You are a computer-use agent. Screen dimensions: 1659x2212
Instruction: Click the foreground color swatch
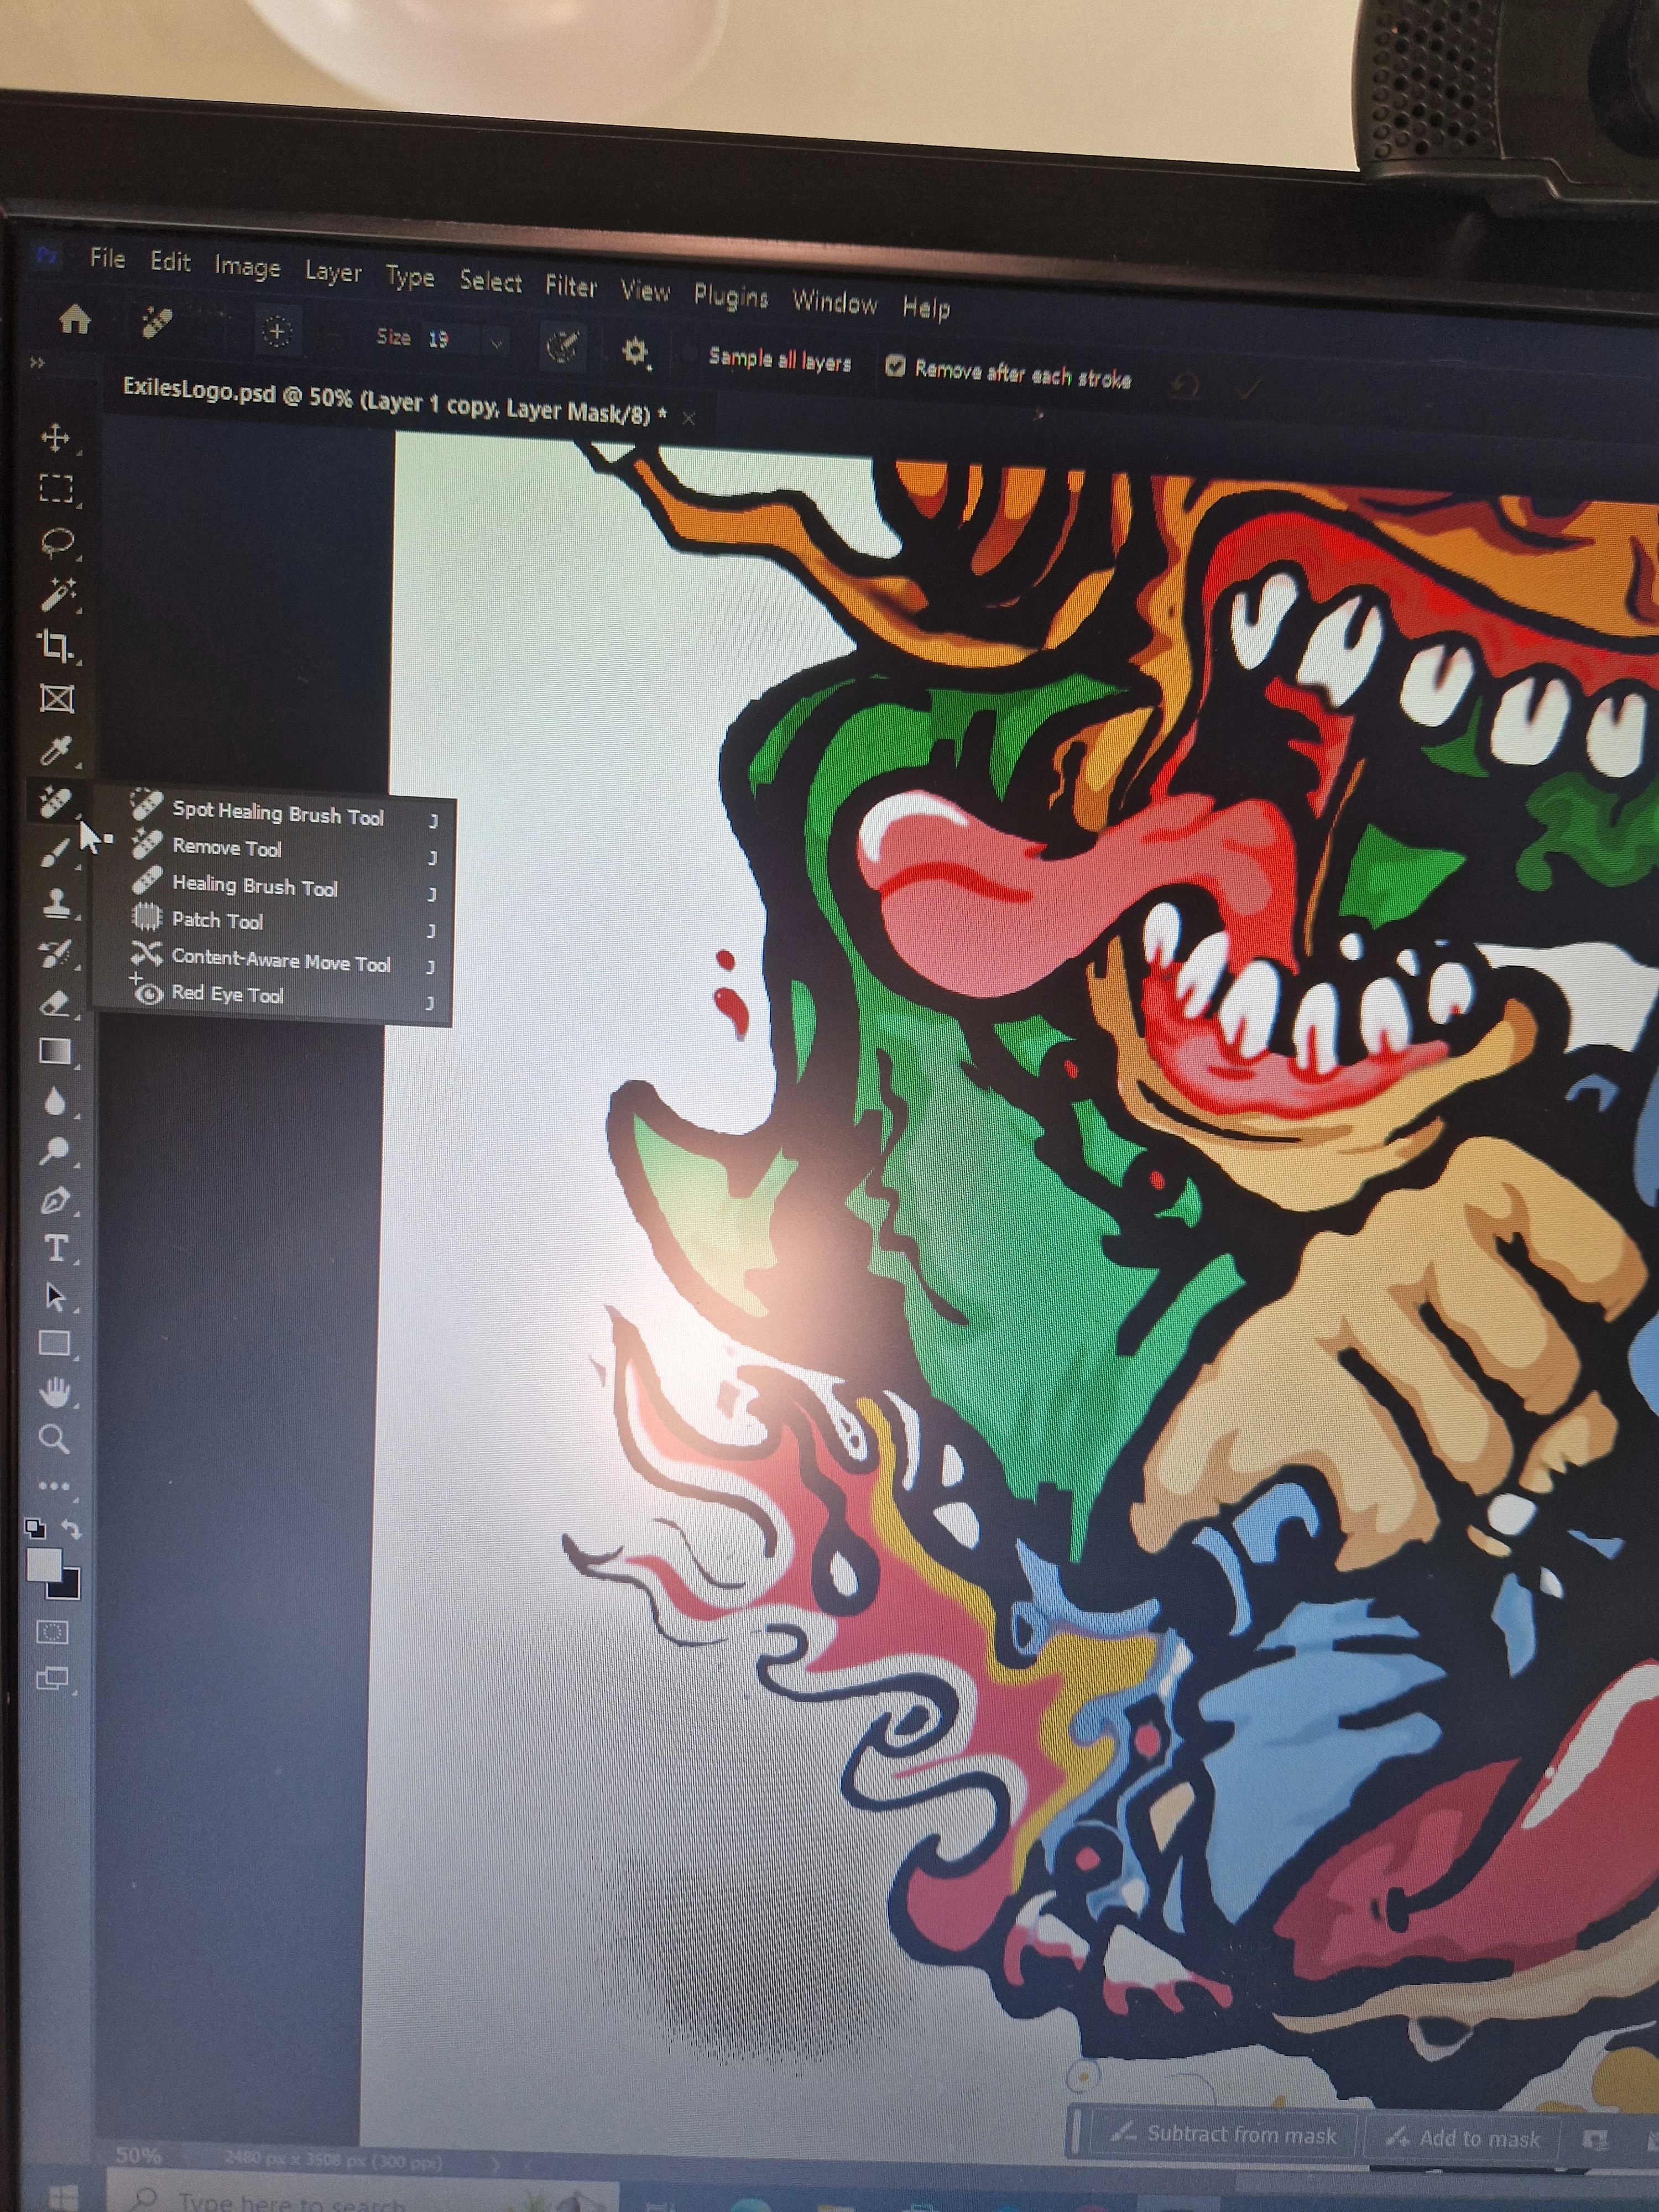tap(43, 1565)
